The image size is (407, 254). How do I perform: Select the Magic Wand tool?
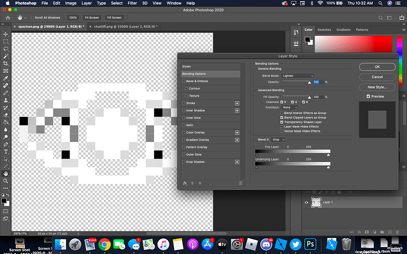click(x=5, y=56)
